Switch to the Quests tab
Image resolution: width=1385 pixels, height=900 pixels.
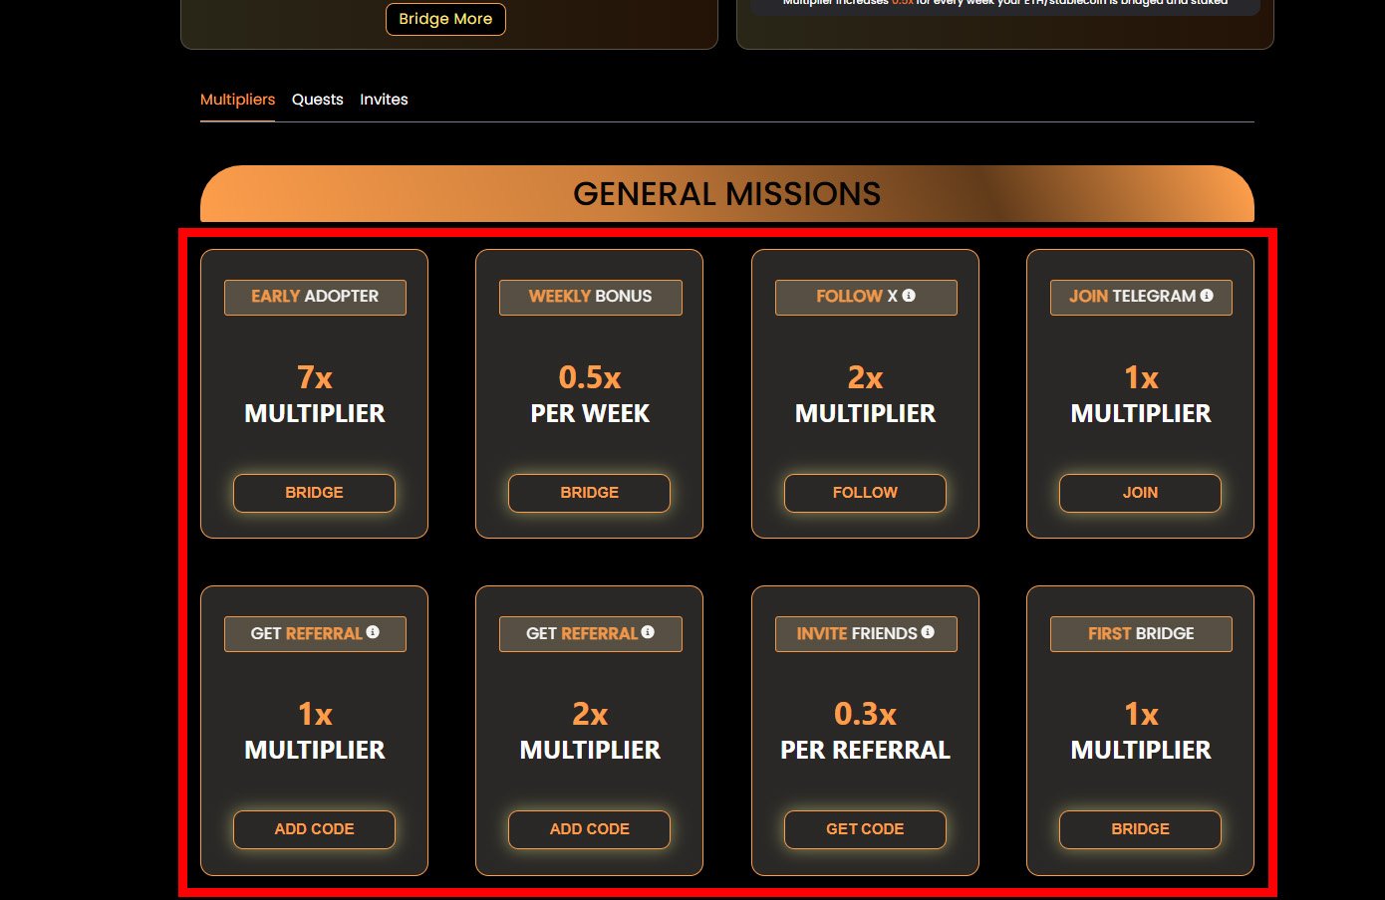click(x=317, y=100)
